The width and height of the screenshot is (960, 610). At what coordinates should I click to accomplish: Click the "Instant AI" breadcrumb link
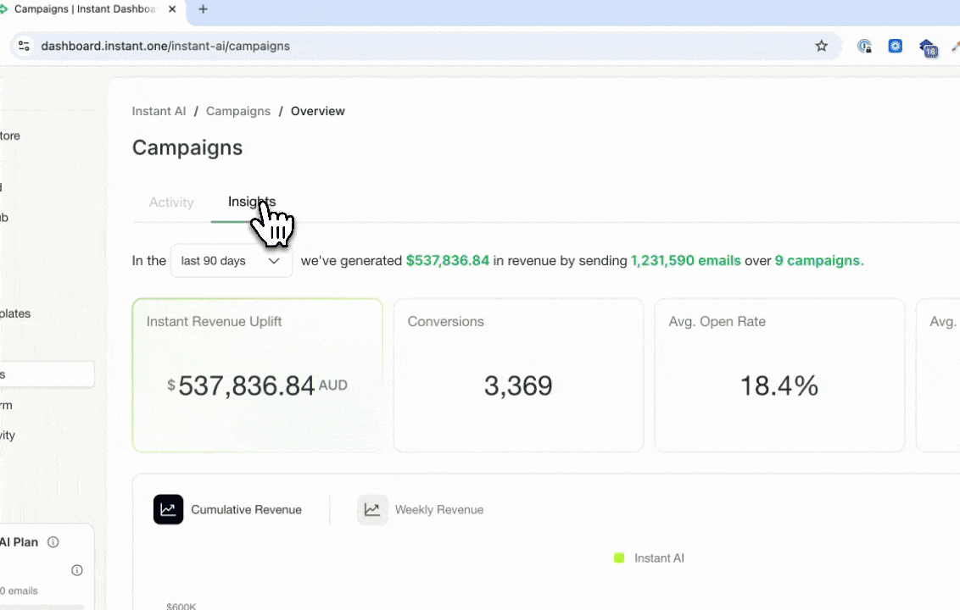(x=159, y=111)
